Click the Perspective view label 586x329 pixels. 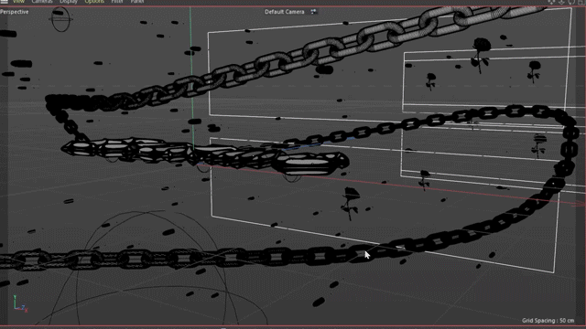click(x=15, y=12)
